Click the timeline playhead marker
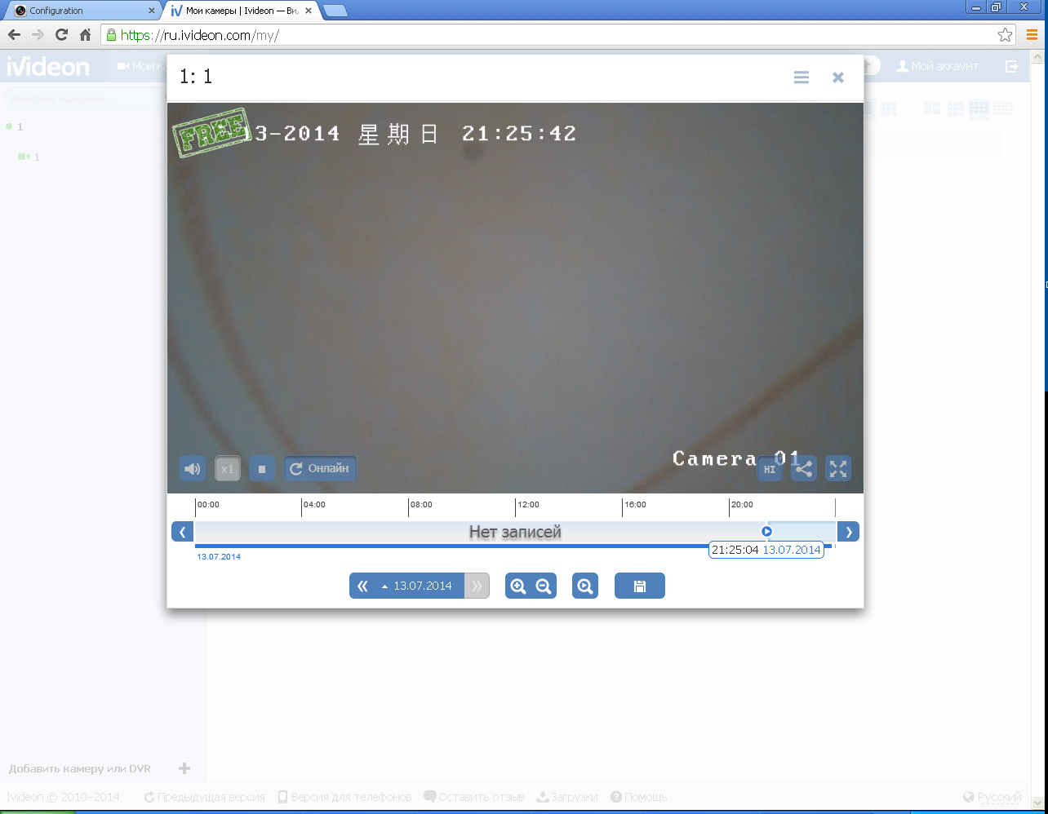This screenshot has height=814, width=1048. click(x=766, y=532)
